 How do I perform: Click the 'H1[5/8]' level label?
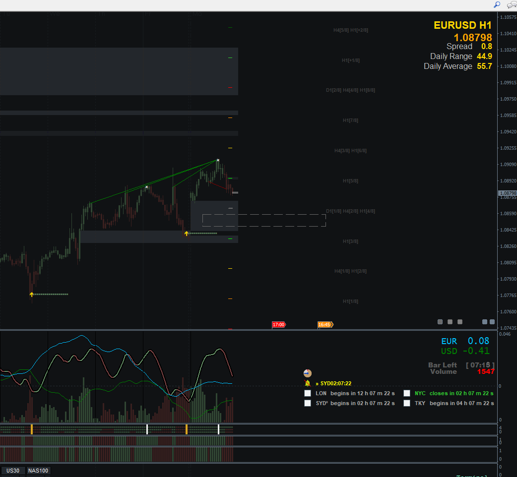tap(350, 181)
